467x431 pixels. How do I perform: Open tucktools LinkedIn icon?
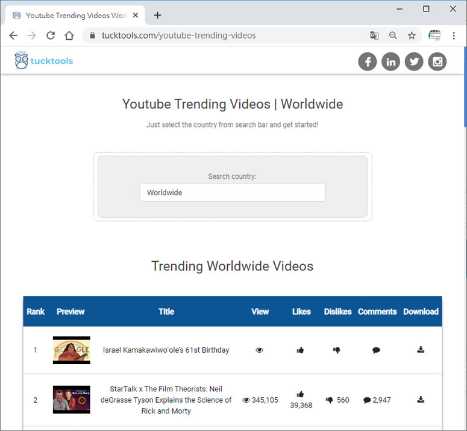(390, 61)
